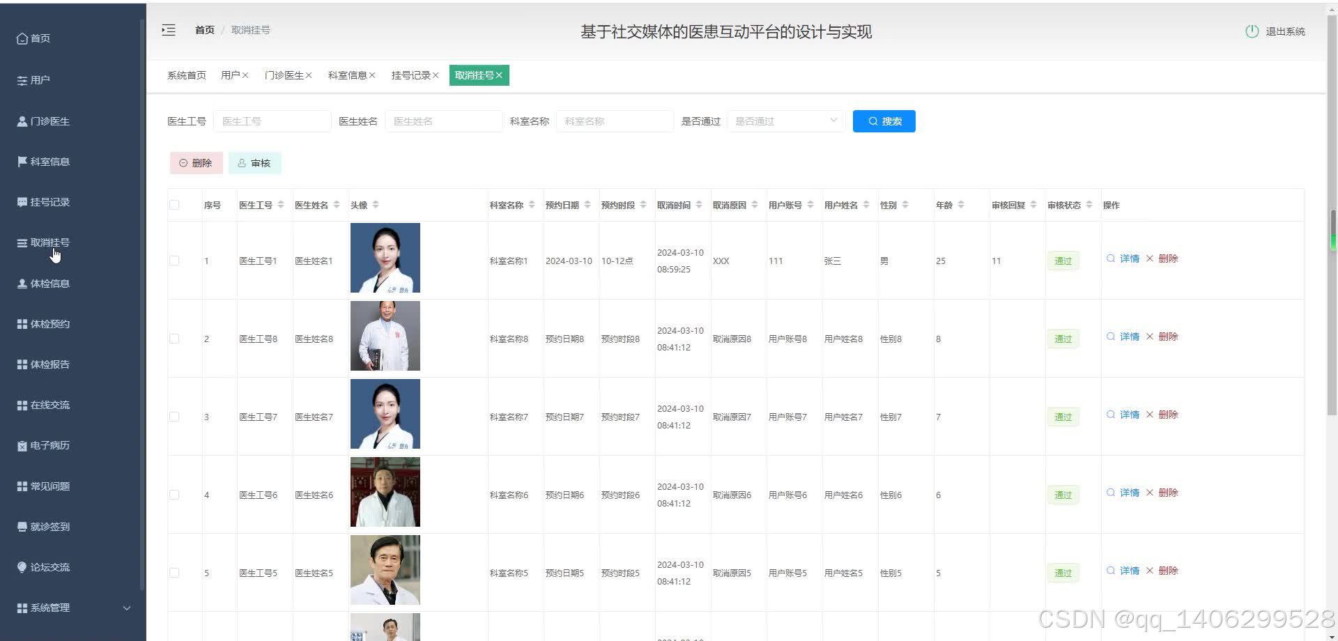The height and width of the screenshot is (641, 1338).
Task: Close the 门诊医生 tab
Action: 309,75
